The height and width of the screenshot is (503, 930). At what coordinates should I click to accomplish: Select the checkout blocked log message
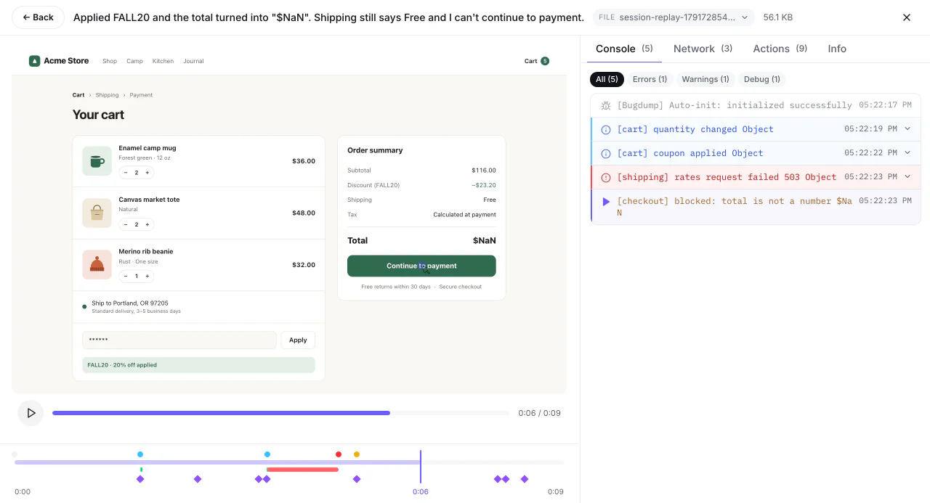(734, 207)
